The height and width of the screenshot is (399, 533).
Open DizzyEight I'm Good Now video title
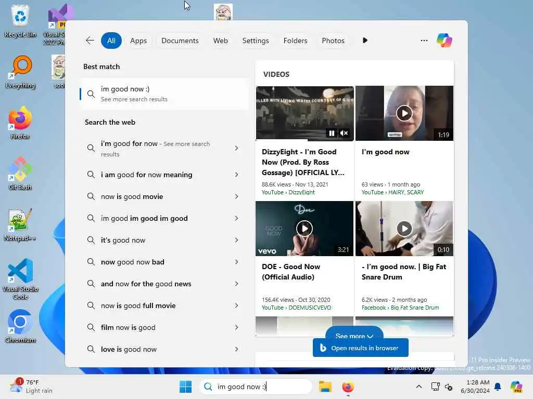pos(303,162)
